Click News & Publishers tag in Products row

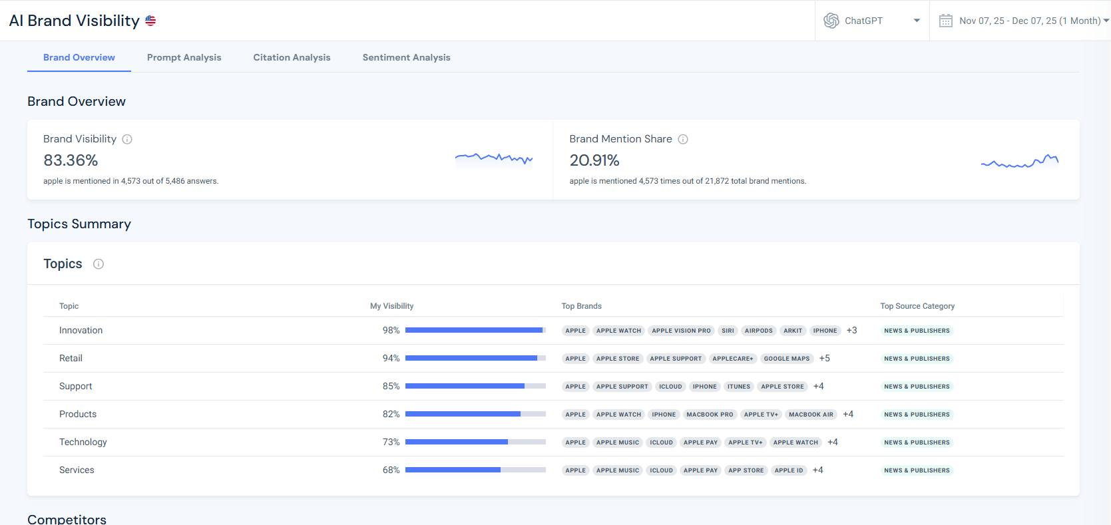[x=917, y=415]
